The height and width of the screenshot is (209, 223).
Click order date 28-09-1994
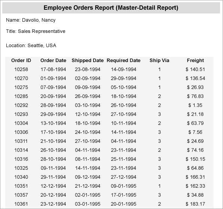pos(54,105)
